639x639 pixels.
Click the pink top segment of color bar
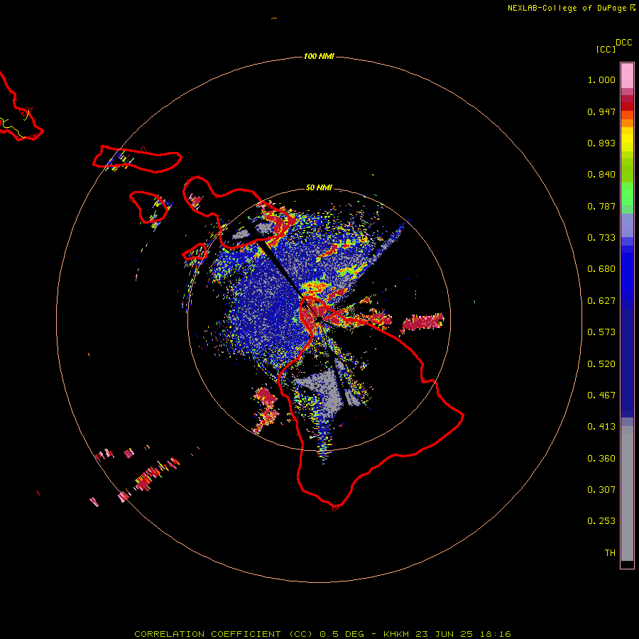[x=627, y=76]
